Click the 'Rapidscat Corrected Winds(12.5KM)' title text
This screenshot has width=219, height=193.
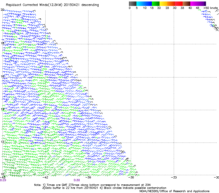point(34,5)
